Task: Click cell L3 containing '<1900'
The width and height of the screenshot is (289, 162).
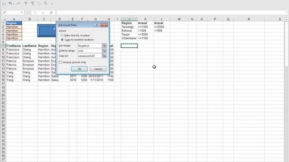Action: [162, 31]
